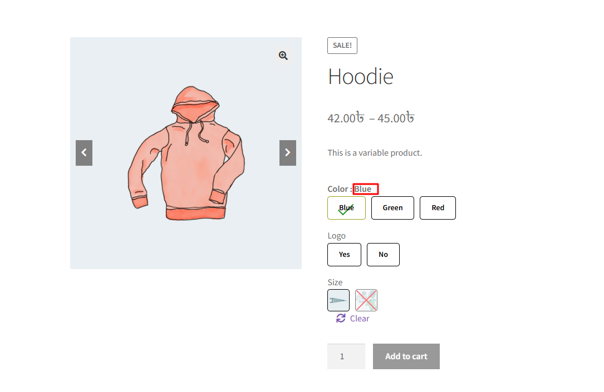Pick the Red color variation
This screenshot has width=604, height=392.
click(438, 208)
